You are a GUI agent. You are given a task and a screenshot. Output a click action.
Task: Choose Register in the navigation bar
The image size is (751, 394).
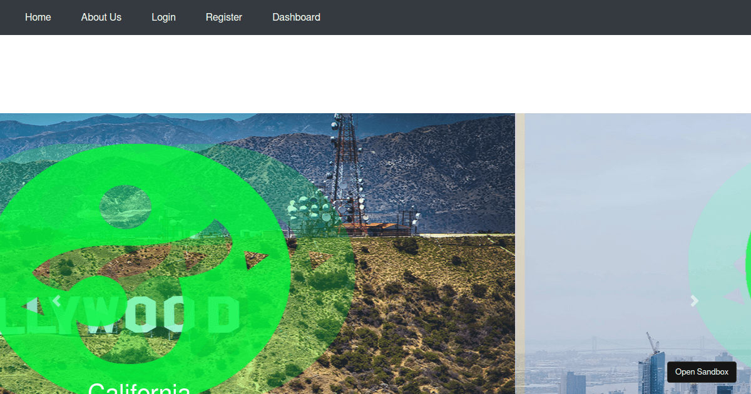coord(223,17)
